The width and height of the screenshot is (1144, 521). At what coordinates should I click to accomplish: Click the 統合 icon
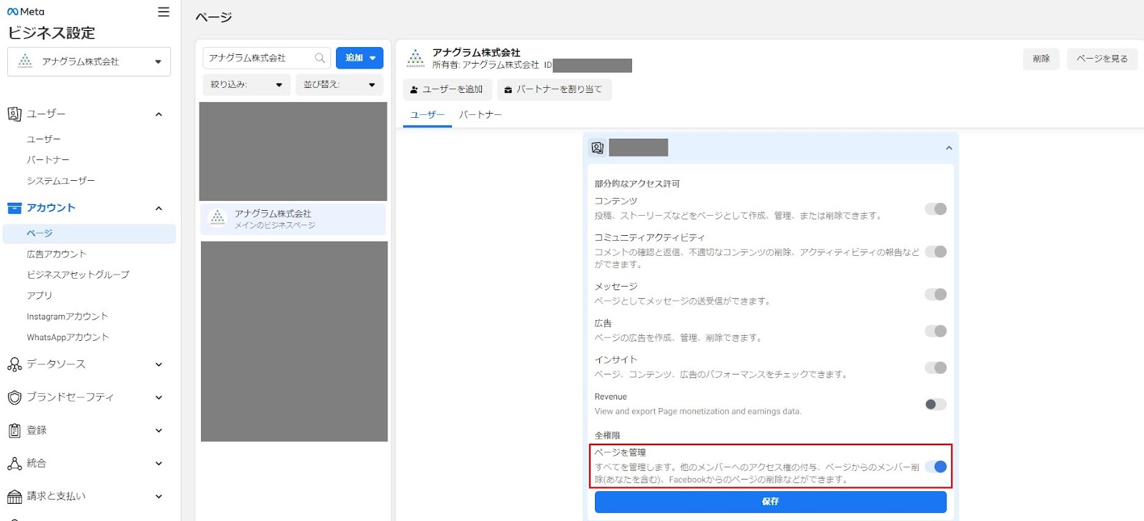pos(14,463)
